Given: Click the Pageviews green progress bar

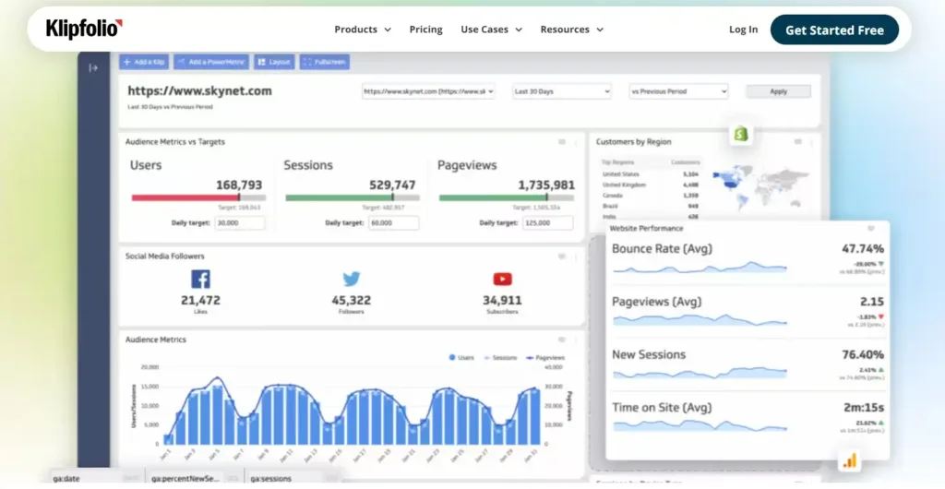Looking at the screenshot, I should pos(493,197).
